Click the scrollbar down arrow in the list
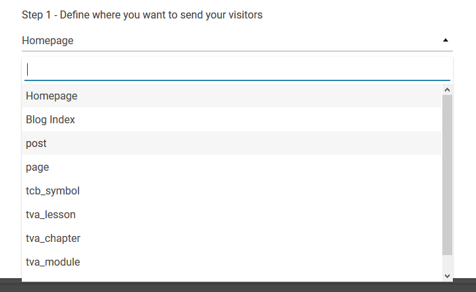Viewport: 476px width, 292px height. (447, 276)
